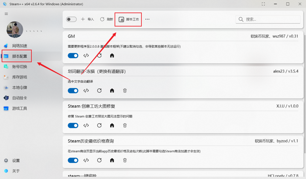View code of Steam 创意工坊大图修复
Screen dimensions: 306x179
[86, 125]
